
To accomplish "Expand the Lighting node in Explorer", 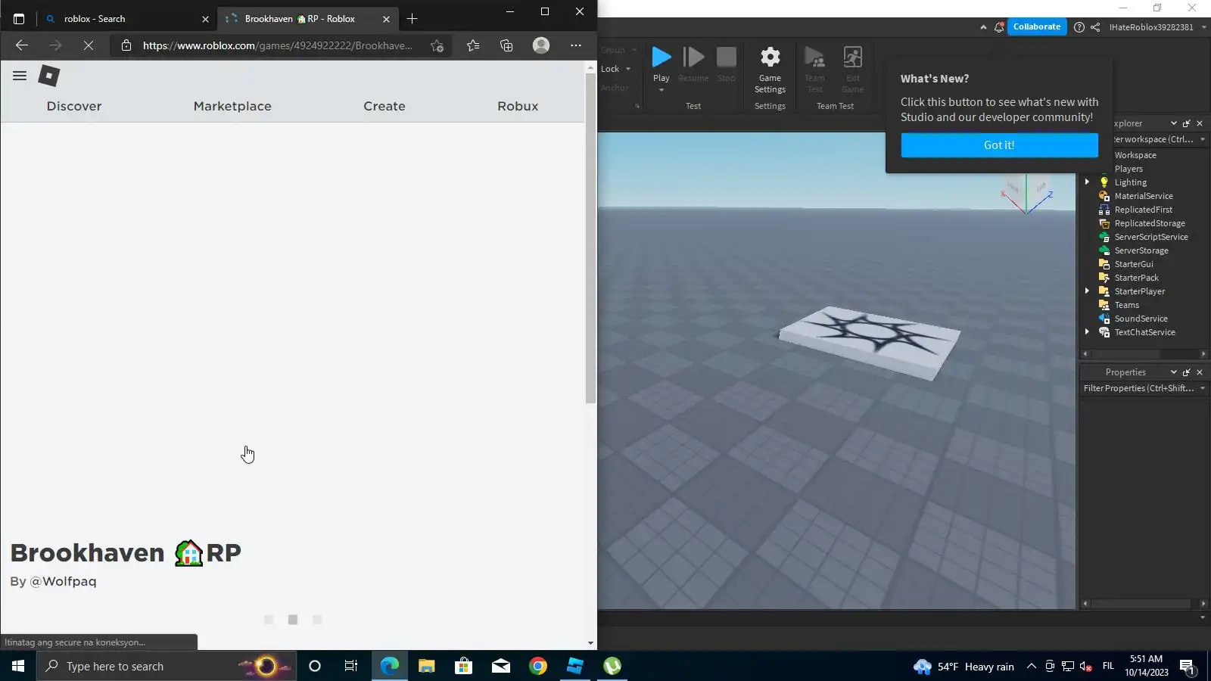I will coord(1088,182).
